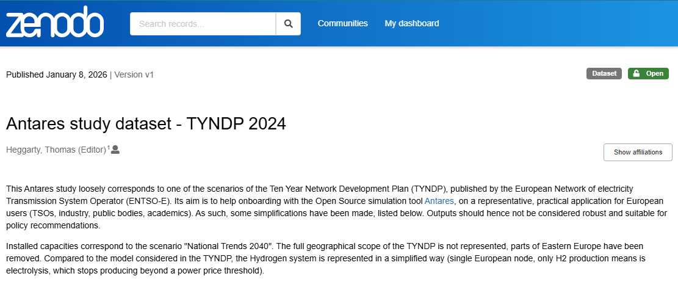Image resolution: width=678 pixels, height=290 pixels.
Task: Open the Antares link in the description
Action: (439, 200)
